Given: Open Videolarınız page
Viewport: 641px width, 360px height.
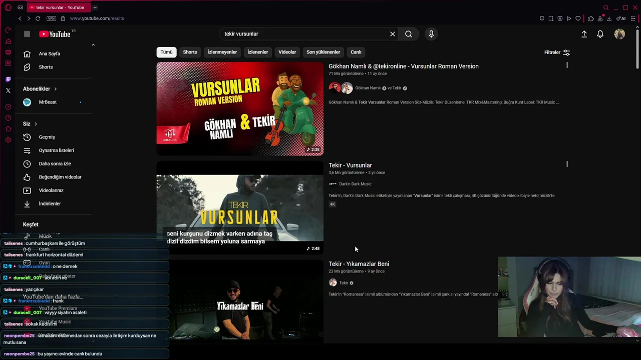Looking at the screenshot, I should click(x=54, y=190).
